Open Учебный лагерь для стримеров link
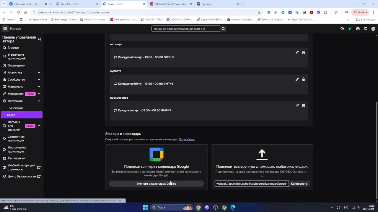The image size is (378, 212). [x=21, y=168]
